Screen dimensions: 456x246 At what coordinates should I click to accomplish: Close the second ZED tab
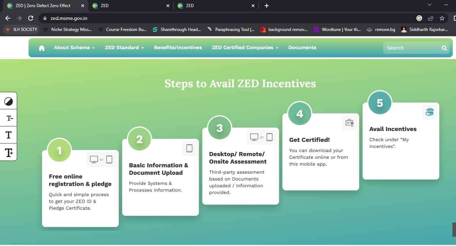coord(168,6)
